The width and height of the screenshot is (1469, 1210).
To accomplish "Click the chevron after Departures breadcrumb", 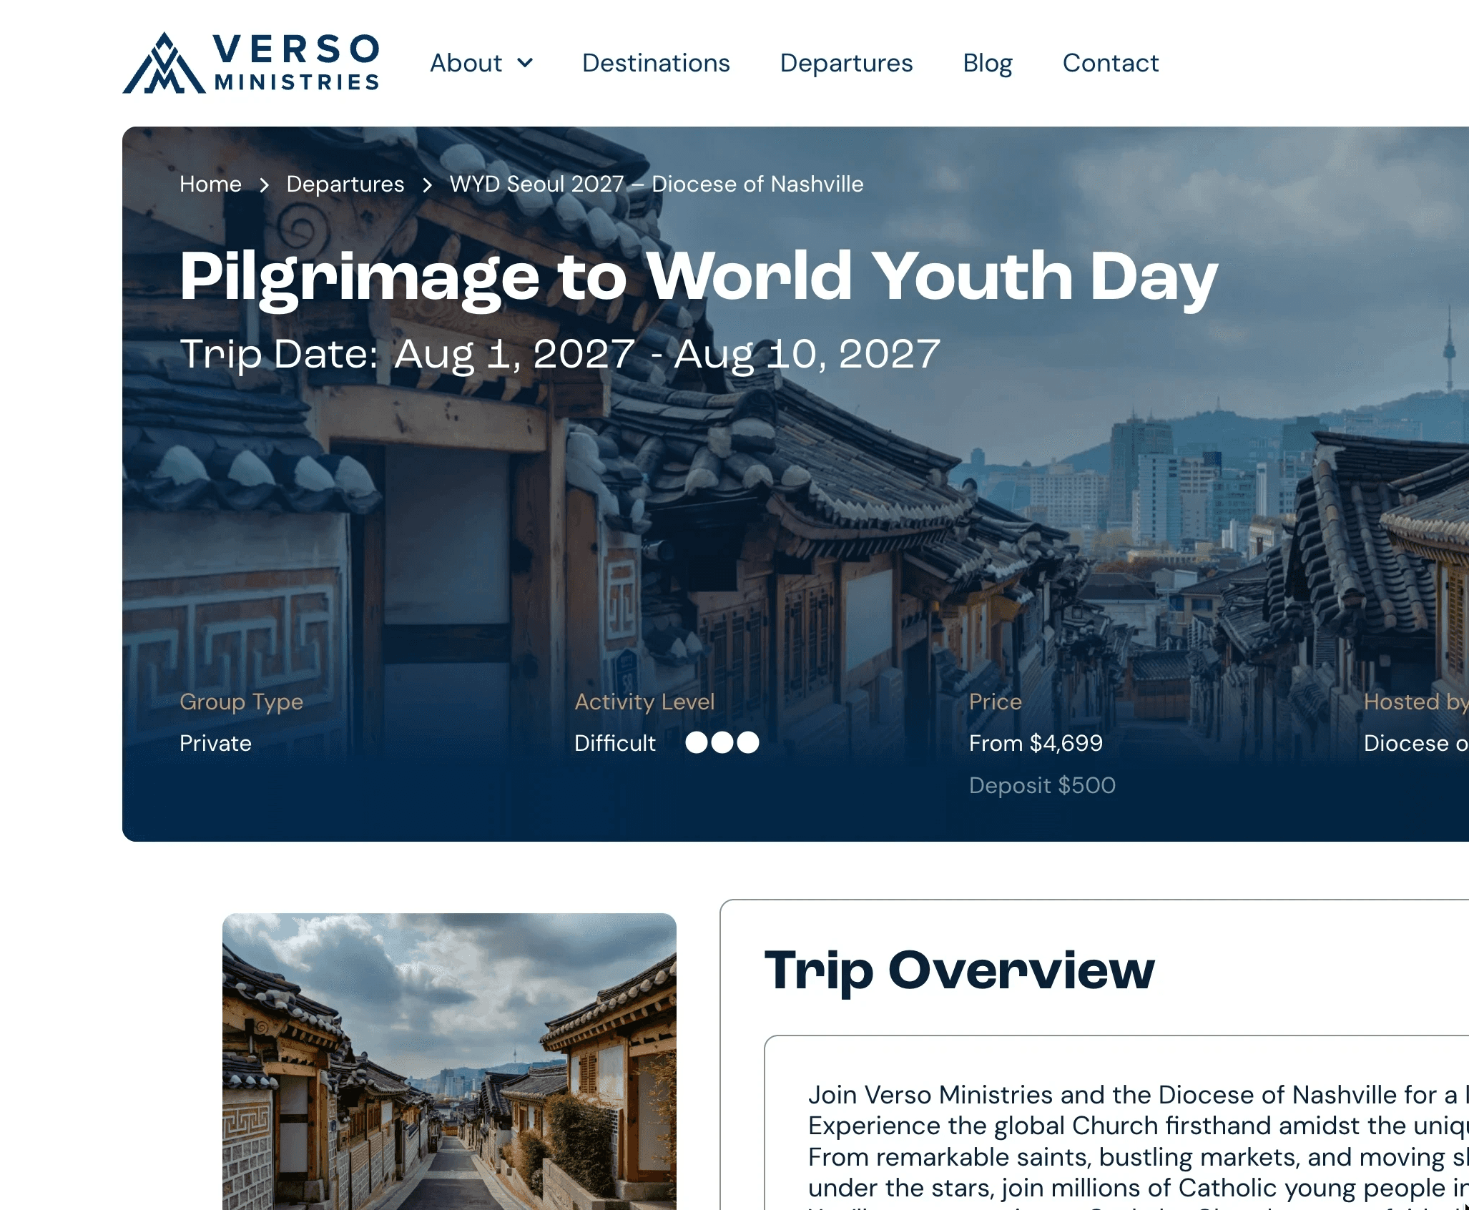I will click(x=427, y=185).
